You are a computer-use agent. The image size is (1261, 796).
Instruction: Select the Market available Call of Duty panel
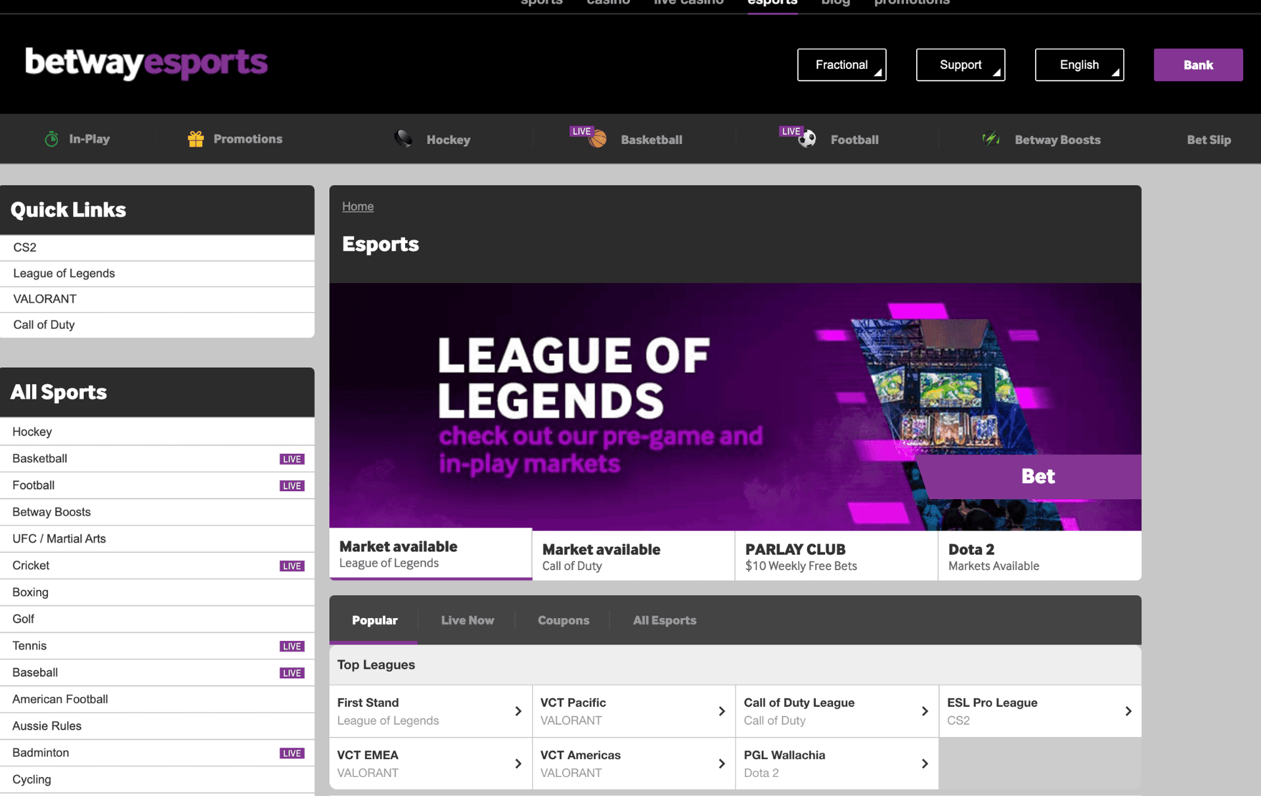632,556
